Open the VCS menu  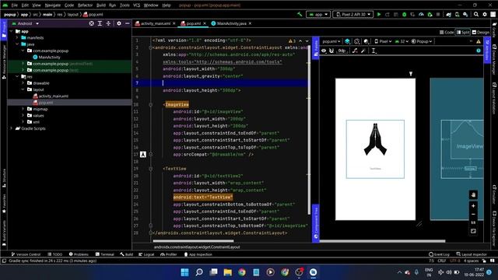pyautogui.click(x=137, y=5)
